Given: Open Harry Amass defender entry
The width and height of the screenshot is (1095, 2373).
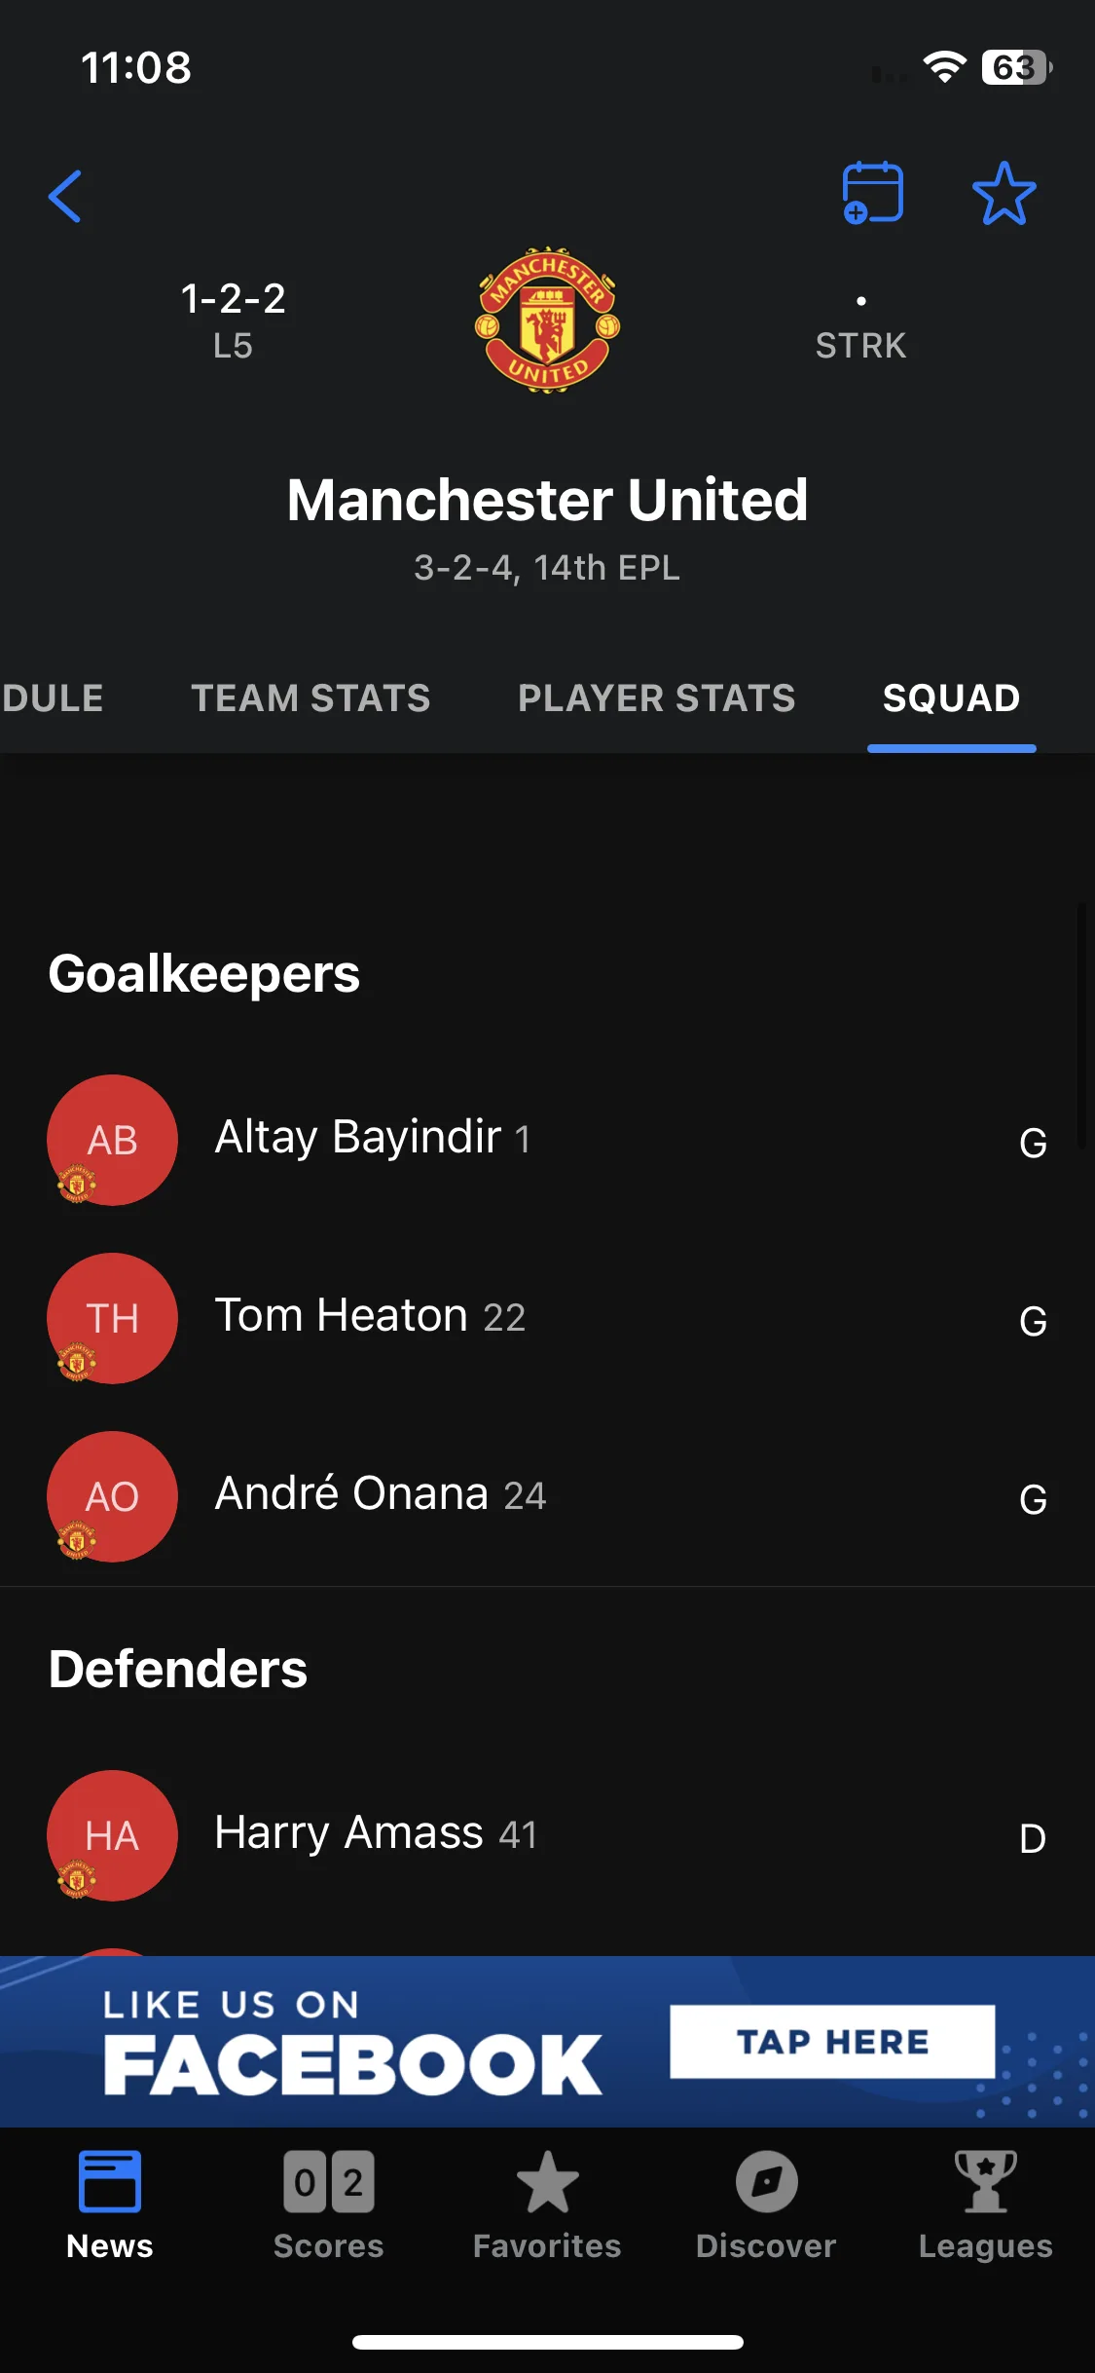Looking at the screenshot, I should tap(547, 1835).
